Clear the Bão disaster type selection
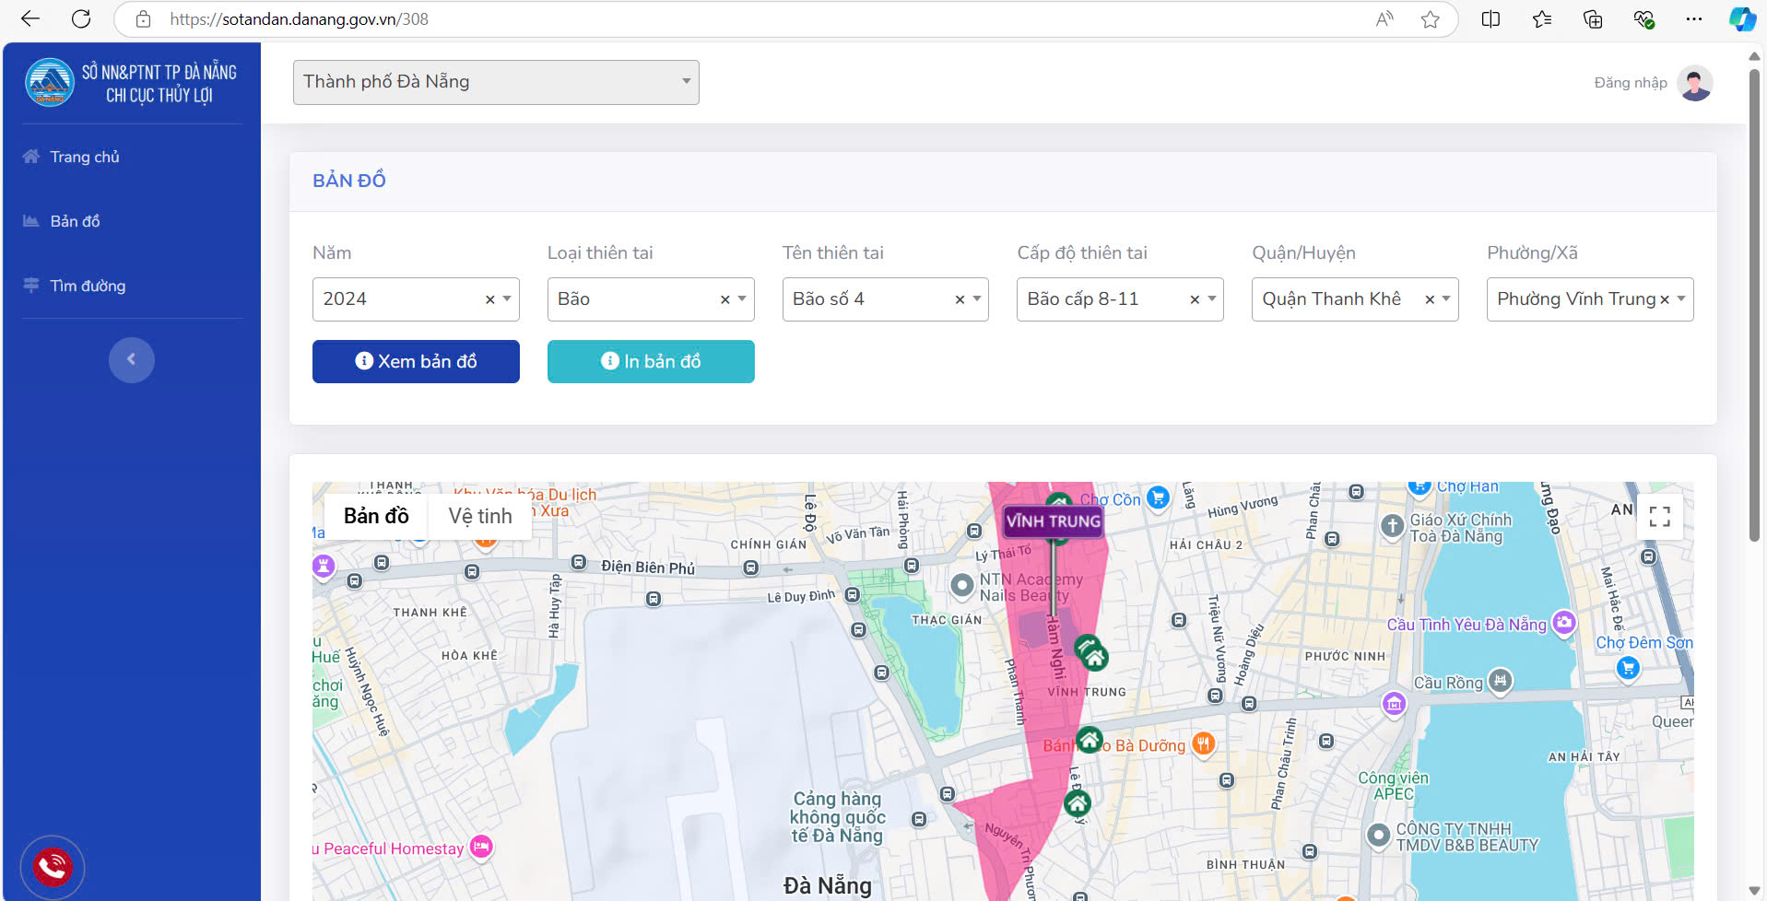This screenshot has height=901, width=1767. pos(725,299)
